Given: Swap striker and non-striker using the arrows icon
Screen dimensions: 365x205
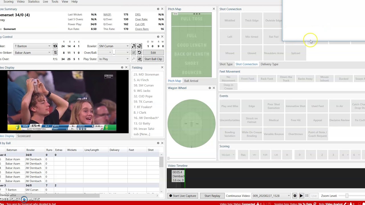Looking at the screenshot, I should pyautogui.click(x=55, y=53).
